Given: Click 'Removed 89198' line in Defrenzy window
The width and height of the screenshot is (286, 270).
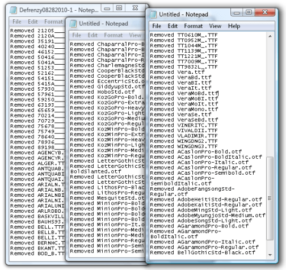Looking at the screenshot, I should coord(37,147).
